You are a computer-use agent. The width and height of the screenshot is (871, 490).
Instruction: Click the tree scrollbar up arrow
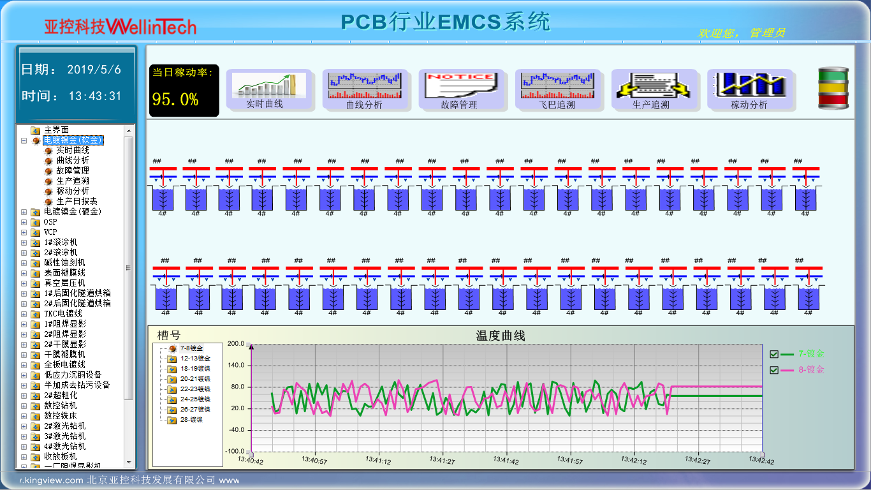click(x=129, y=130)
